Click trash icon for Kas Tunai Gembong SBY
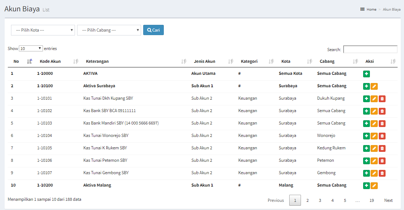This screenshot has height=210, width=404. (382, 173)
